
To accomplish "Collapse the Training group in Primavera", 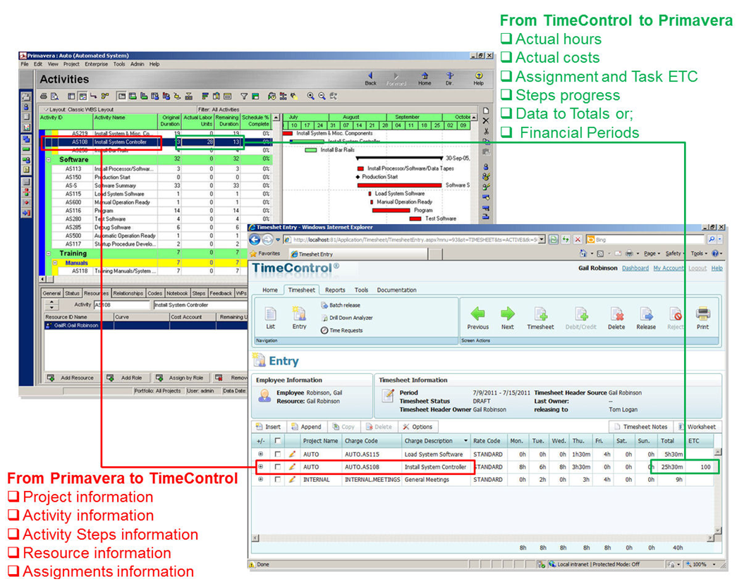I will click(x=49, y=254).
